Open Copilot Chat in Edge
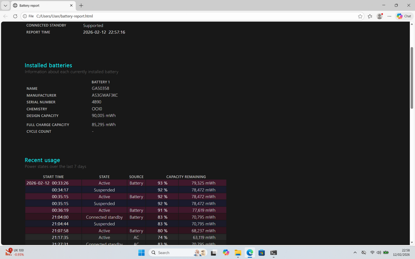Viewport: 415px width, 259px height. click(x=404, y=16)
